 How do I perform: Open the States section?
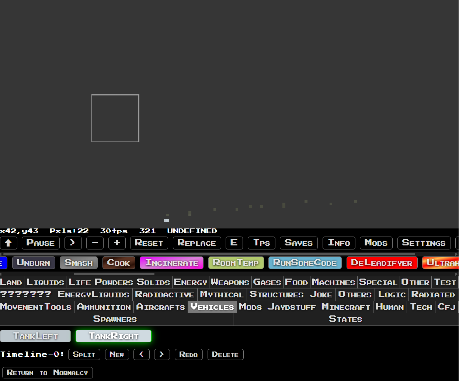click(x=345, y=319)
